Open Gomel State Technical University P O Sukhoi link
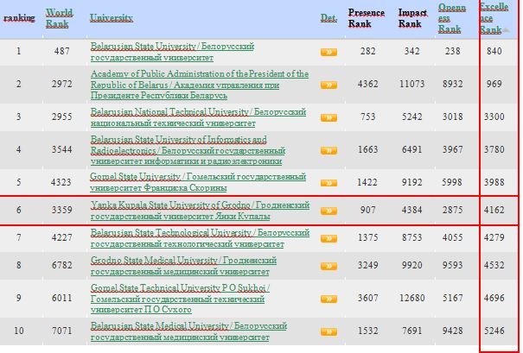This screenshot has width=523, height=353. click(x=180, y=299)
